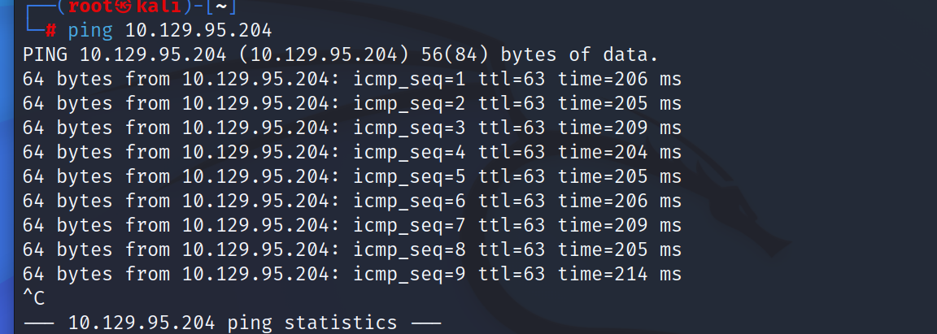Click the icmp_seq=8 reply line
The height and width of the screenshot is (334, 937).
[x=352, y=250]
